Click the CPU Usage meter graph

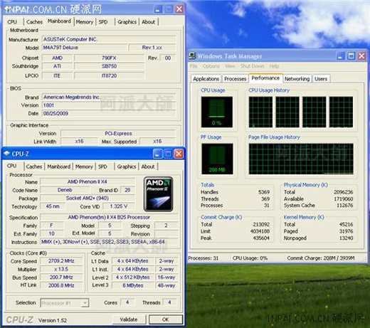[x=217, y=112]
